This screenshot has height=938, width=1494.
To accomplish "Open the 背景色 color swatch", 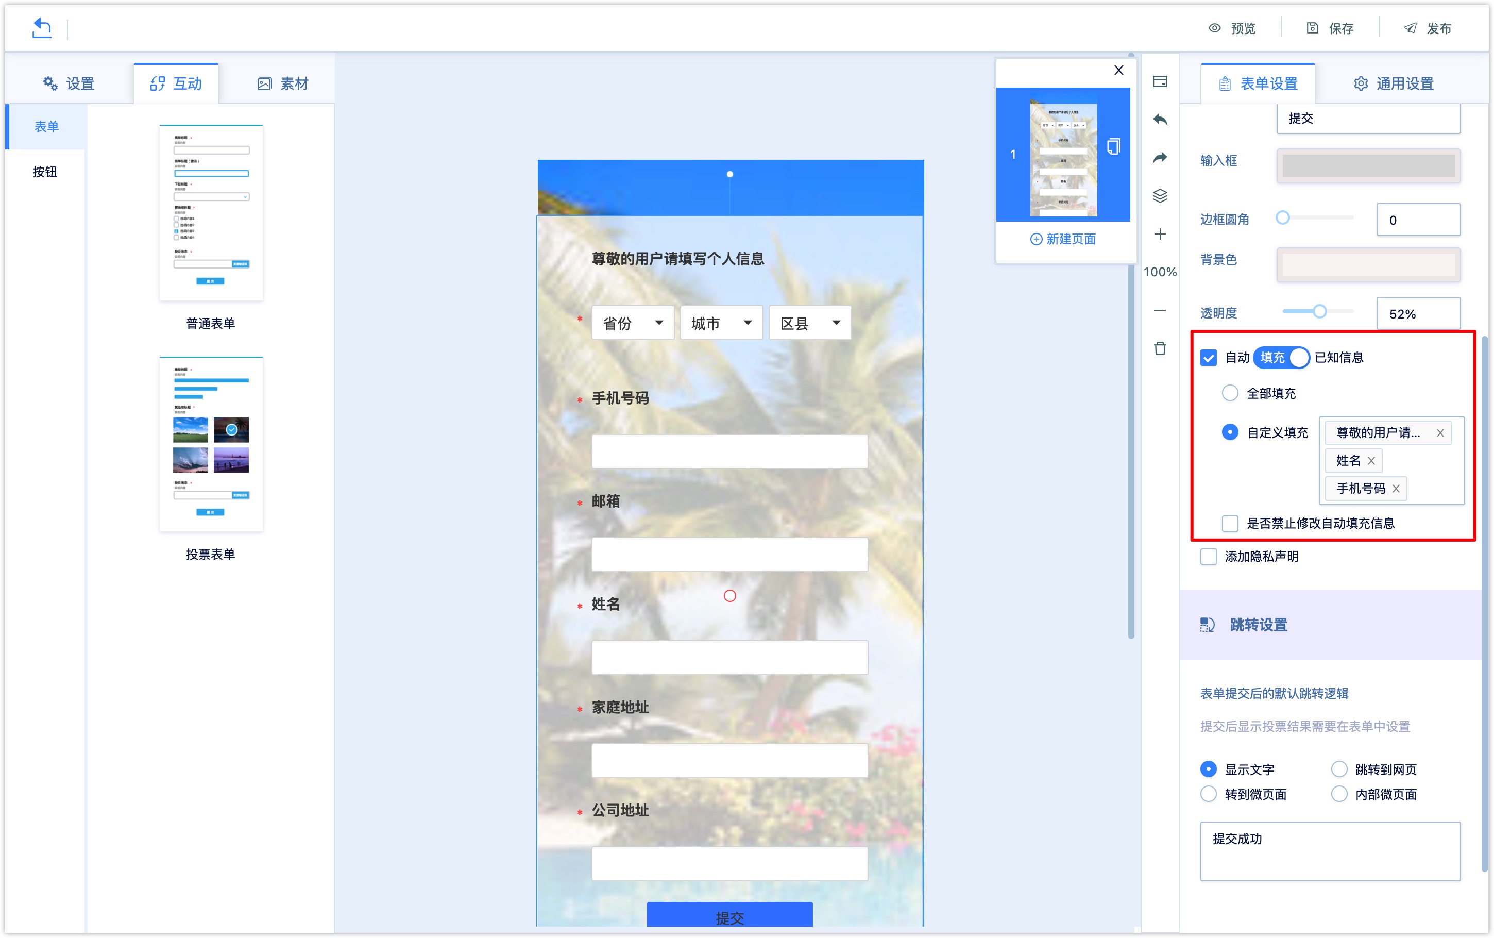I will pyautogui.click(x=1368, y=265).
